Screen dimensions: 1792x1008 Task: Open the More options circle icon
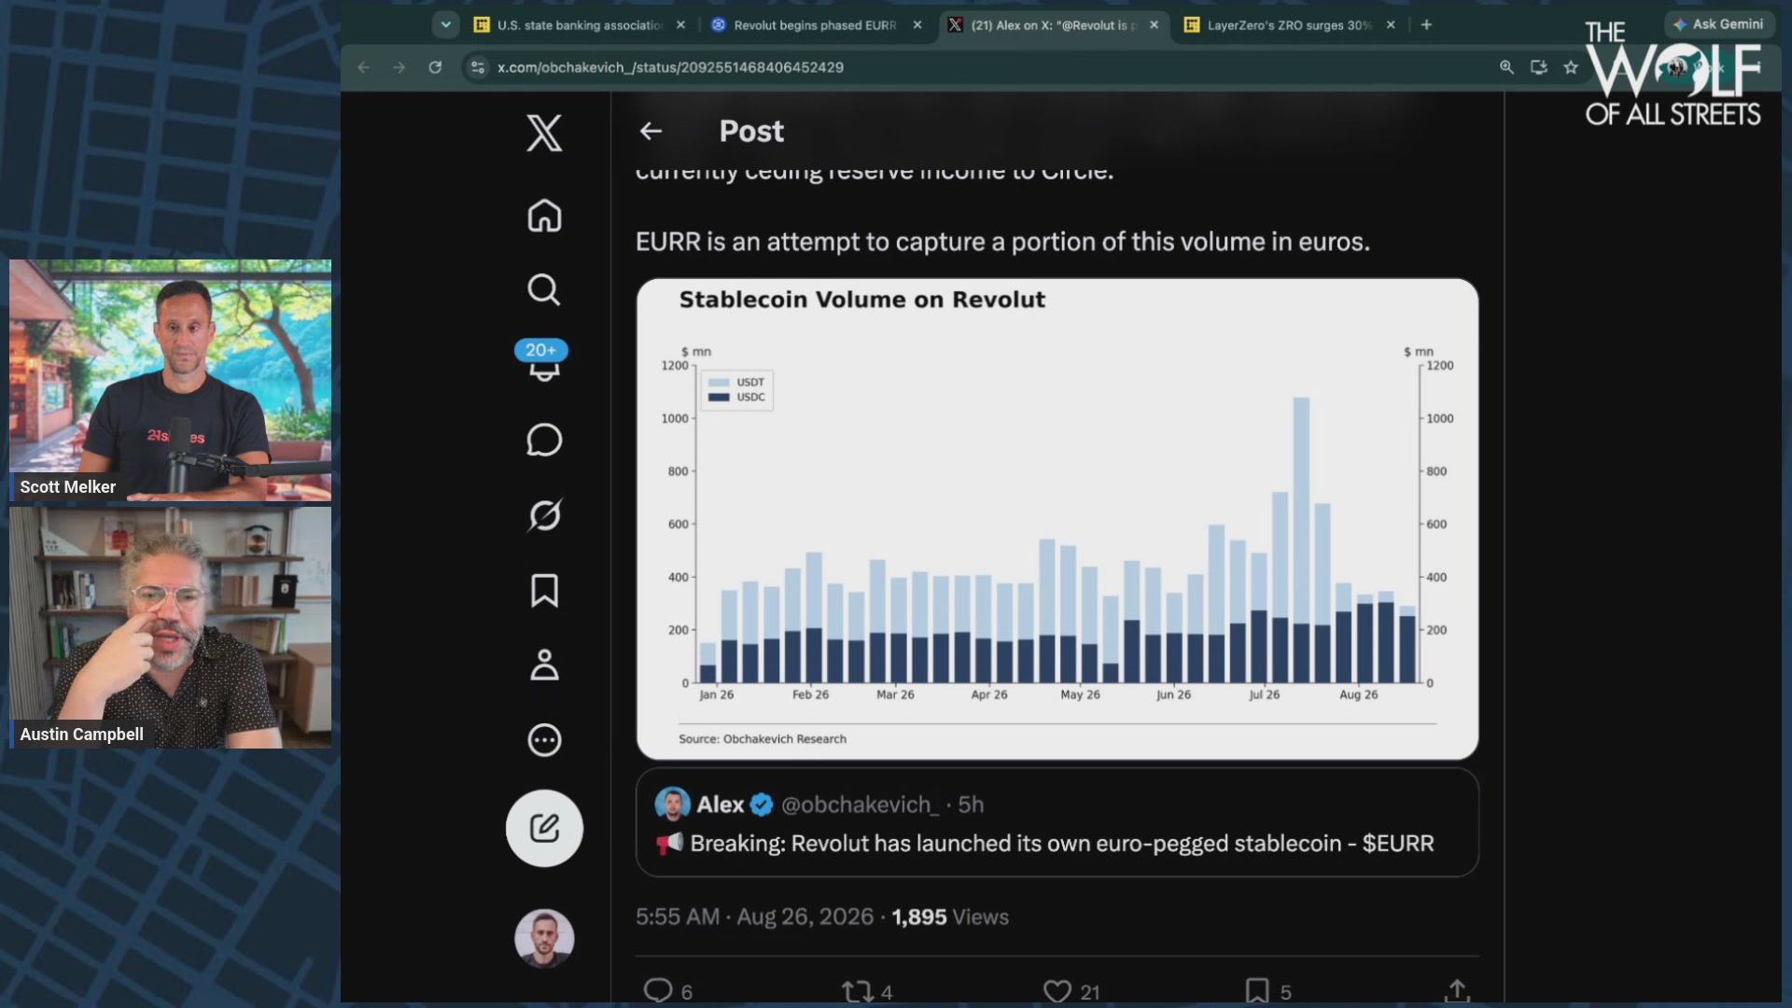click(544, 740)
